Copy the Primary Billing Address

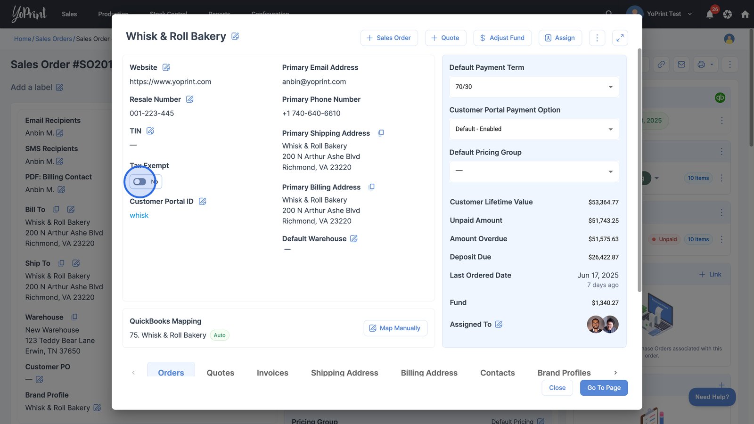[371, 187]
